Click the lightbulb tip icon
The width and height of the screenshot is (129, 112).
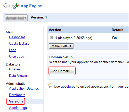50,85
